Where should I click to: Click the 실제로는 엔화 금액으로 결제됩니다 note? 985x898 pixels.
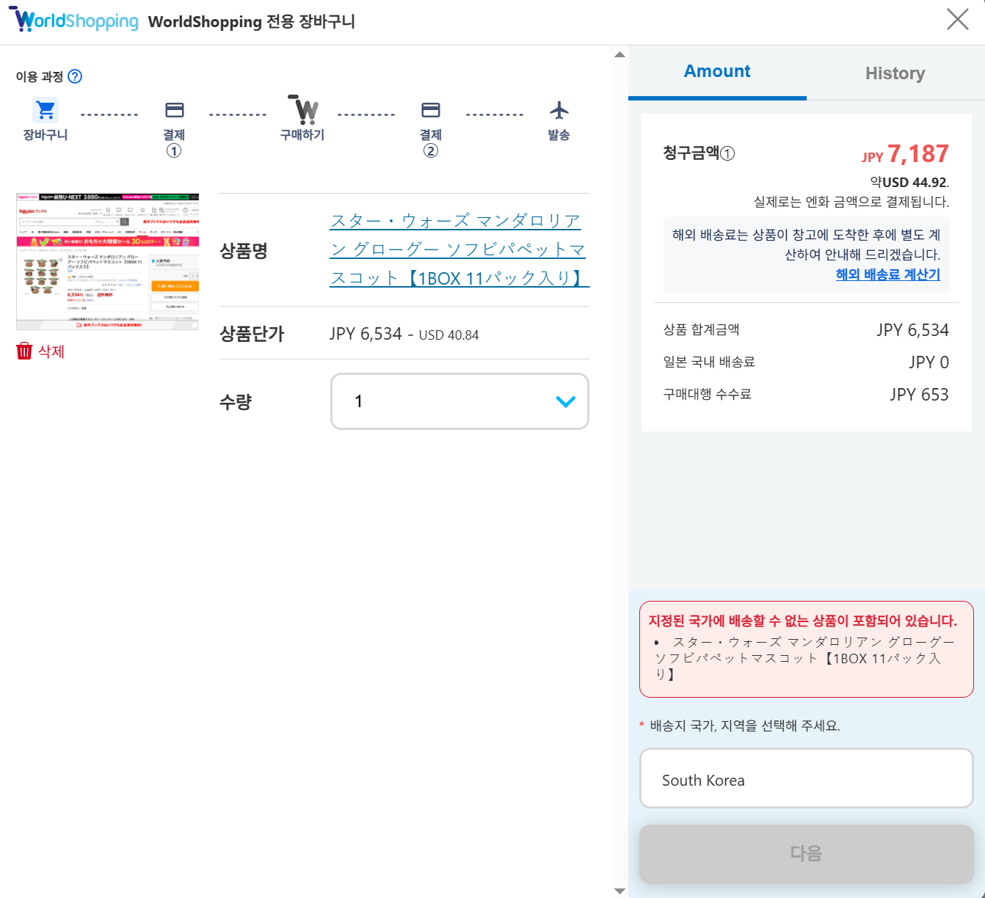(851, 202)
